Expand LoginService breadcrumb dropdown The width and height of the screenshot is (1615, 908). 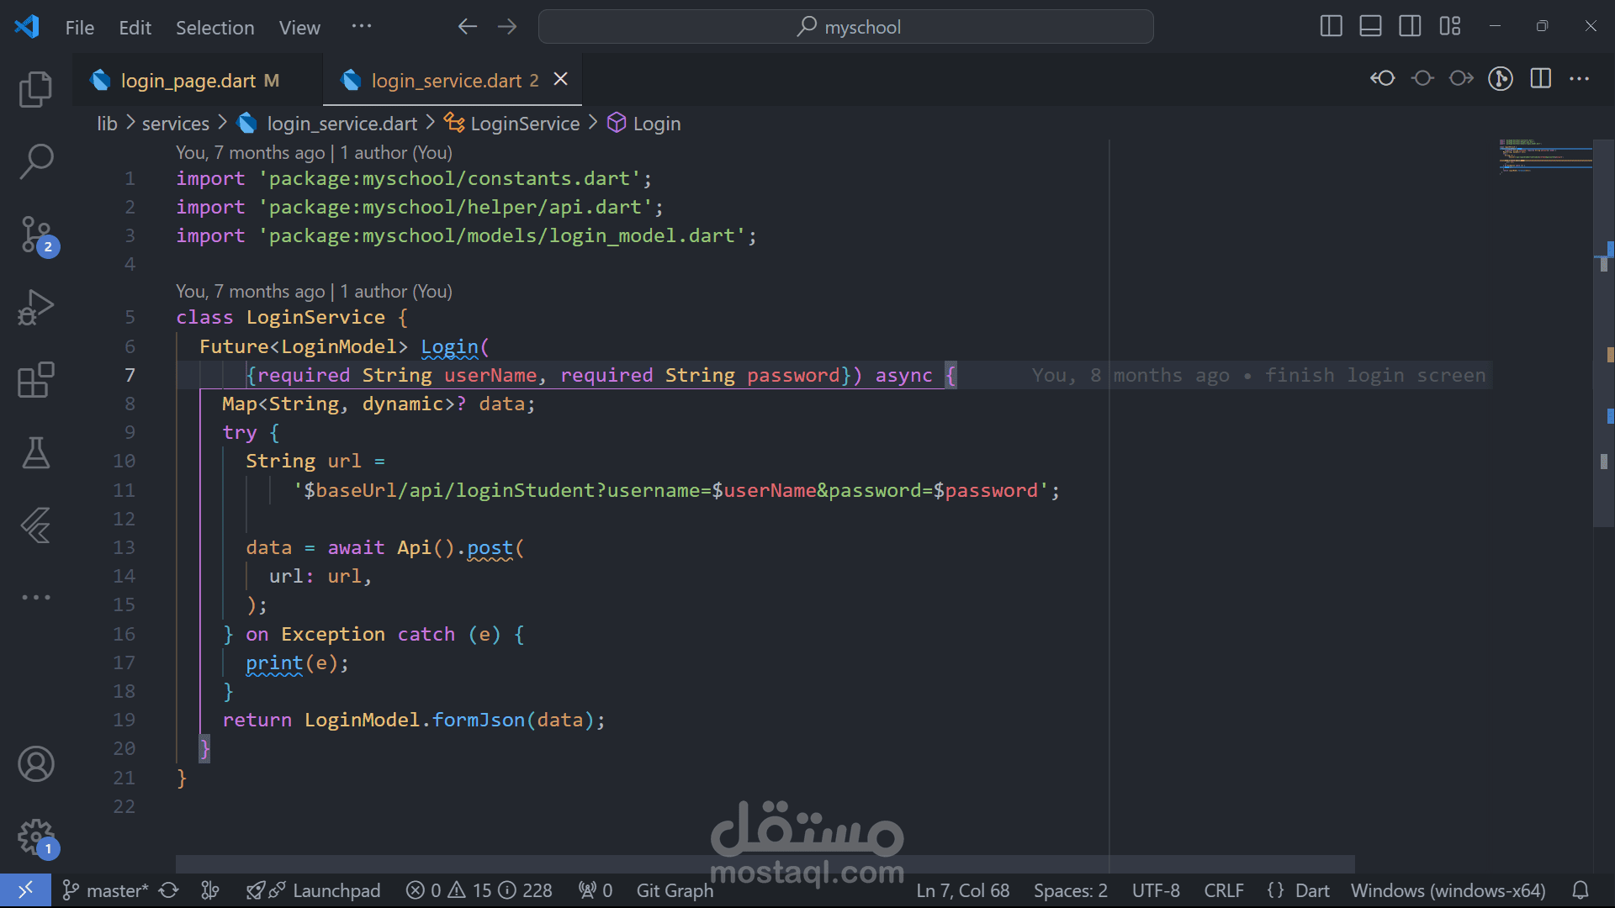tap(524, 124)
